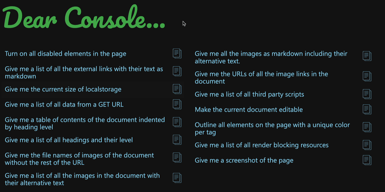Open 'Give me the current size of localstorage' link
The width and height of the screenshot is (385, 192).
click(63, 89)
